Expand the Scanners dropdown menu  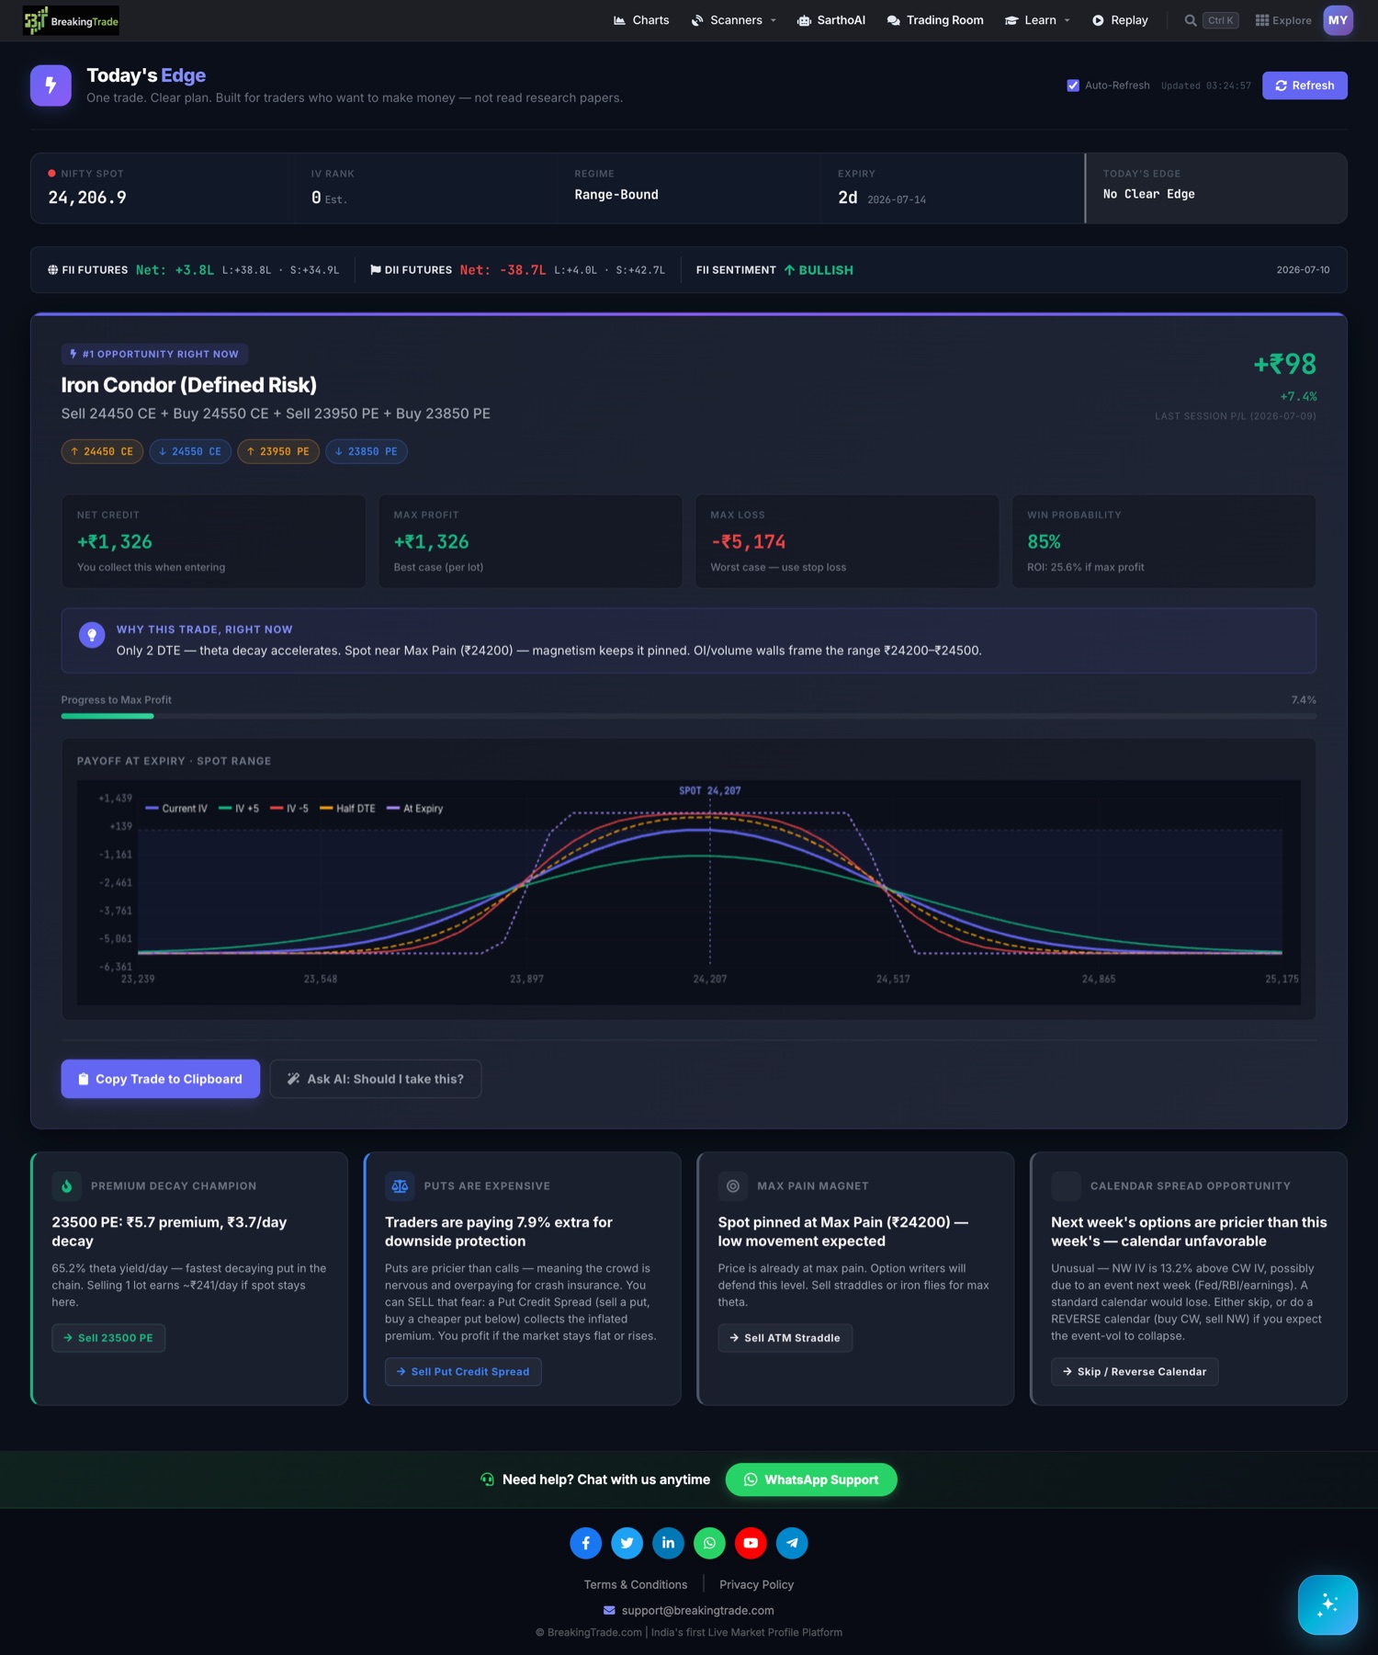(x=734, y=20)
